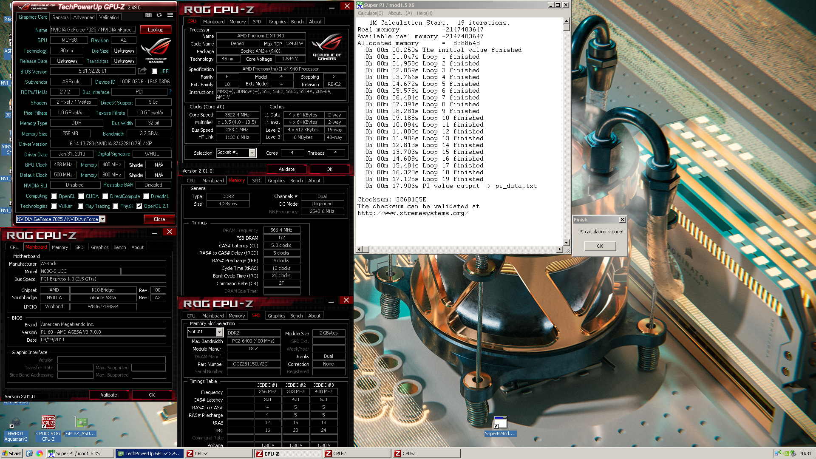Click the ROG logo in CPU-Z Processor panel
816x459 pixels.
327,48
